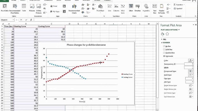The width and height of the screenshot is (198, 111).
Task: Select the chart title text
Action: click(x=86, y=45)
